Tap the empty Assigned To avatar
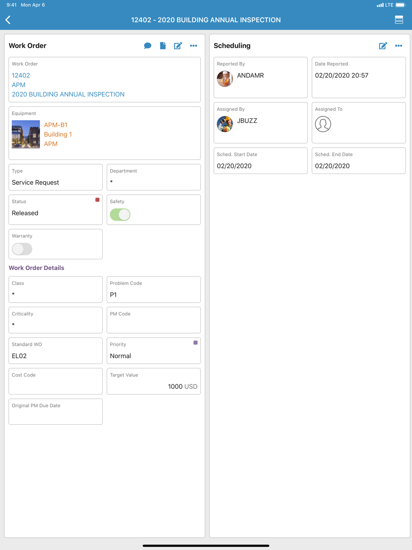Image resolution: width=412 pixels, height=550 pixels. click(x=323, y=124)
